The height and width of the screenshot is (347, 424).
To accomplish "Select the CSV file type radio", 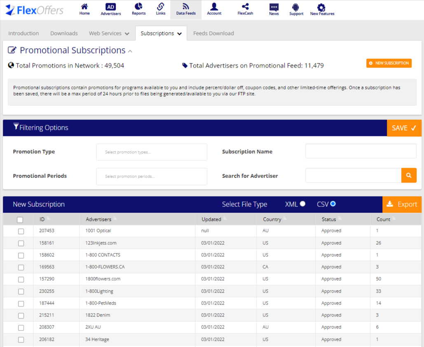I will (333, 204).
